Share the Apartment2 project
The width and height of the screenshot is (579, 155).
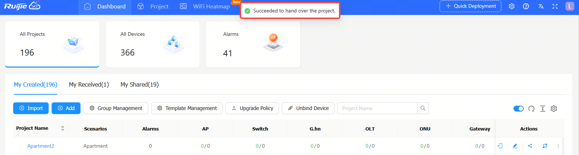[530, 146]
